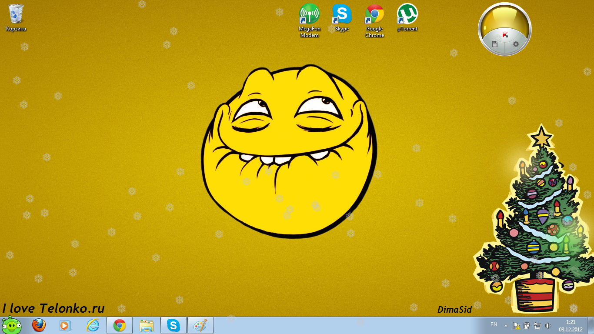Open the network connection tray icon
The image size is (594, 334).
(537, 325)
